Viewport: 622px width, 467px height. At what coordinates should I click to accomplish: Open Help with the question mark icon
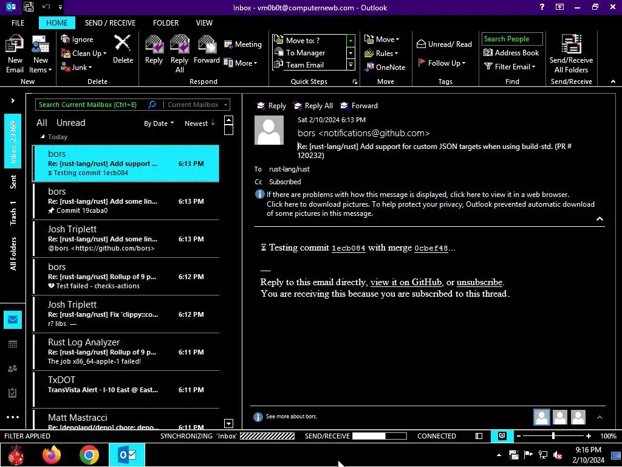tap(542, 7)
